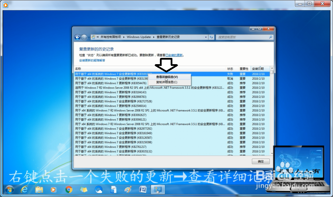Sort by the '安装日期' column header

260,69
